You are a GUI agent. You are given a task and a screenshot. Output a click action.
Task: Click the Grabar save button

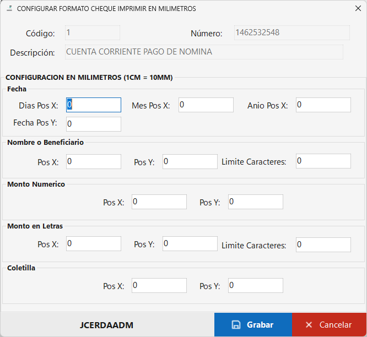coord(253,324)
